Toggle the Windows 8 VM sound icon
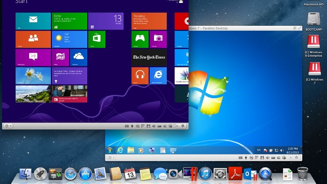Image resolution: width=327 pixels, height=184 pixels. tap(154, 126)
